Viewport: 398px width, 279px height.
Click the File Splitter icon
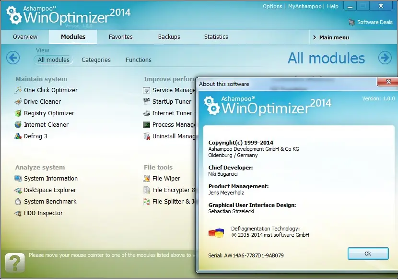click(x=146, y=202)
